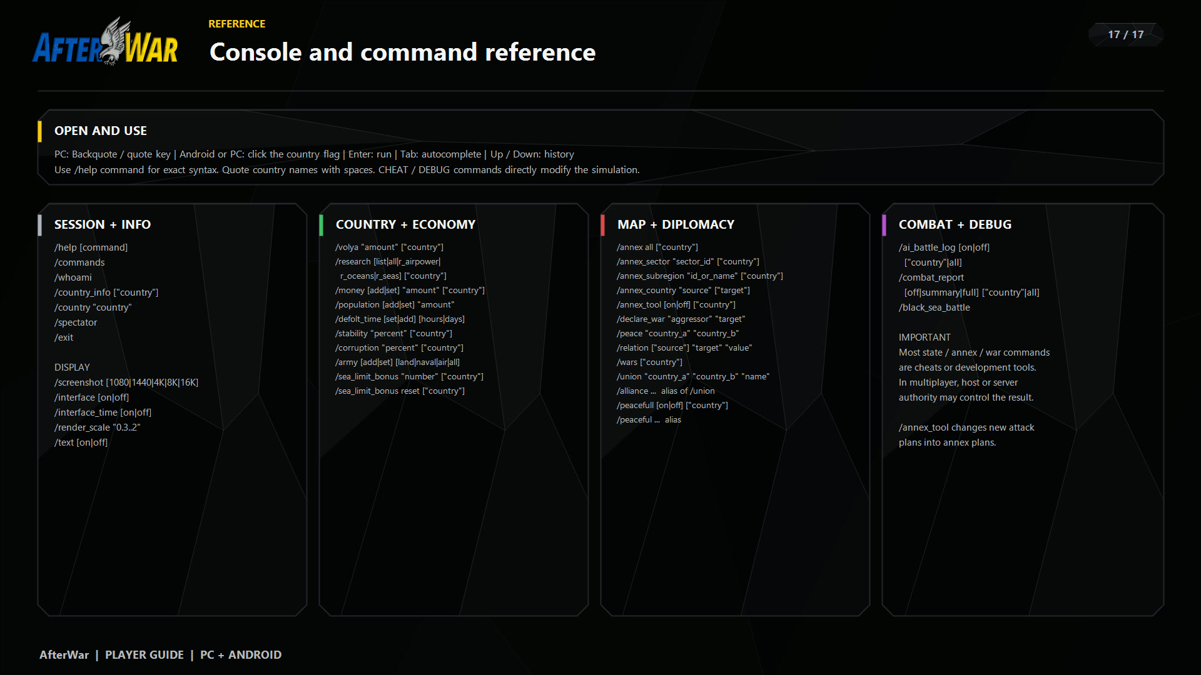This screenshot has width=1201, height=675.
Task: Click the /country_info ["country"] line
Action: (106, 292)
